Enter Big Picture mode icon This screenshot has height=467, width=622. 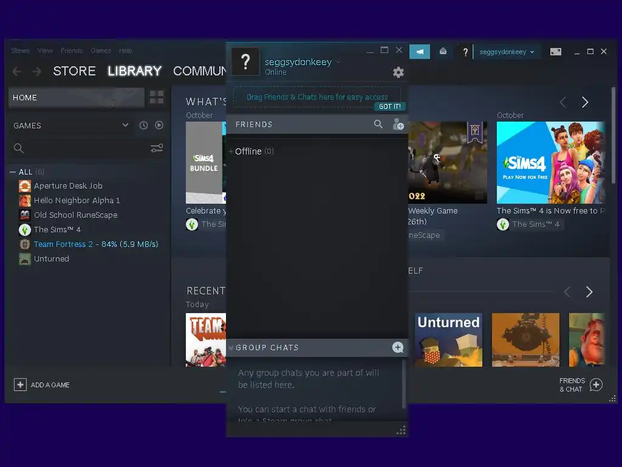(556, 52)
